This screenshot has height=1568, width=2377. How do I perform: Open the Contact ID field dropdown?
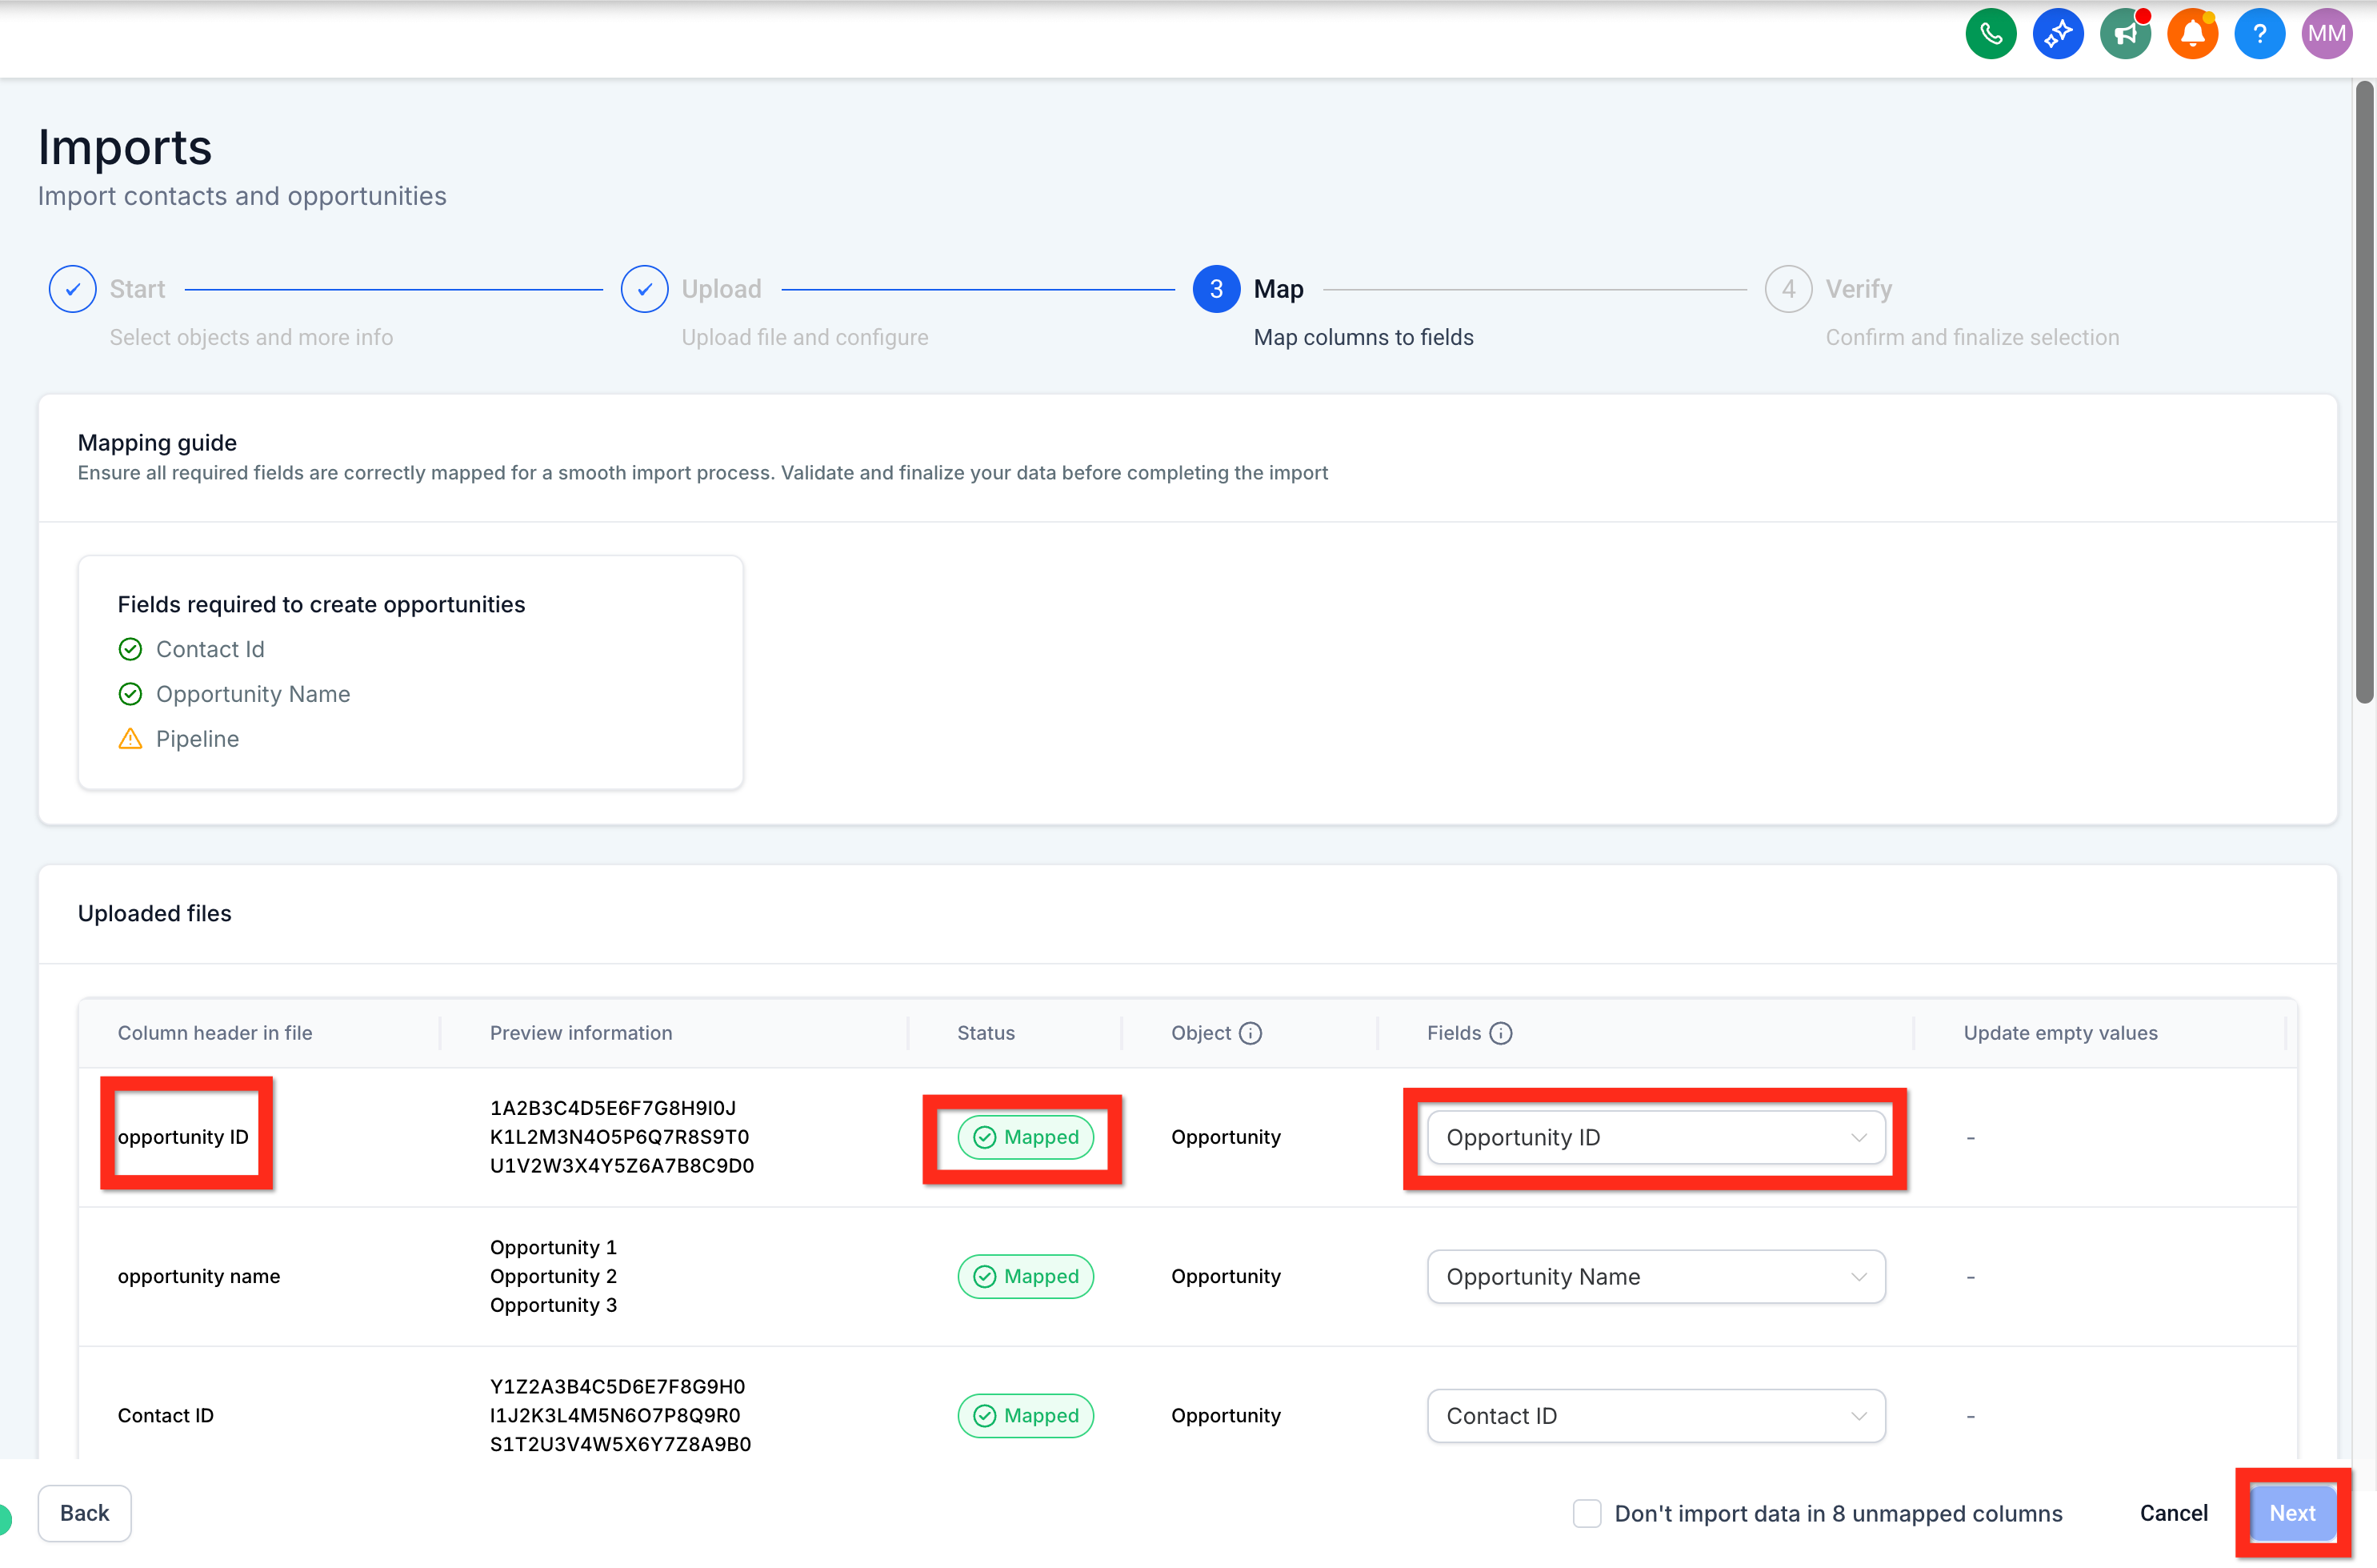tap(1655, 1415)
